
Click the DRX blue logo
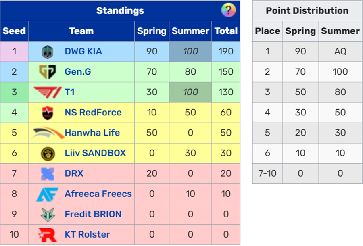click(x=48, y=174)
